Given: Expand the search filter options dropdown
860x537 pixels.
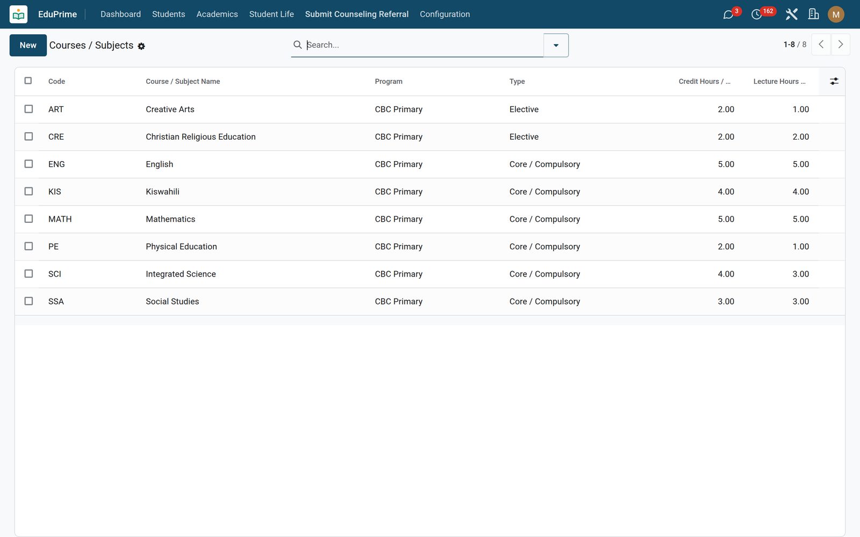Looking at the screenshot, I should tap(556, 45).
